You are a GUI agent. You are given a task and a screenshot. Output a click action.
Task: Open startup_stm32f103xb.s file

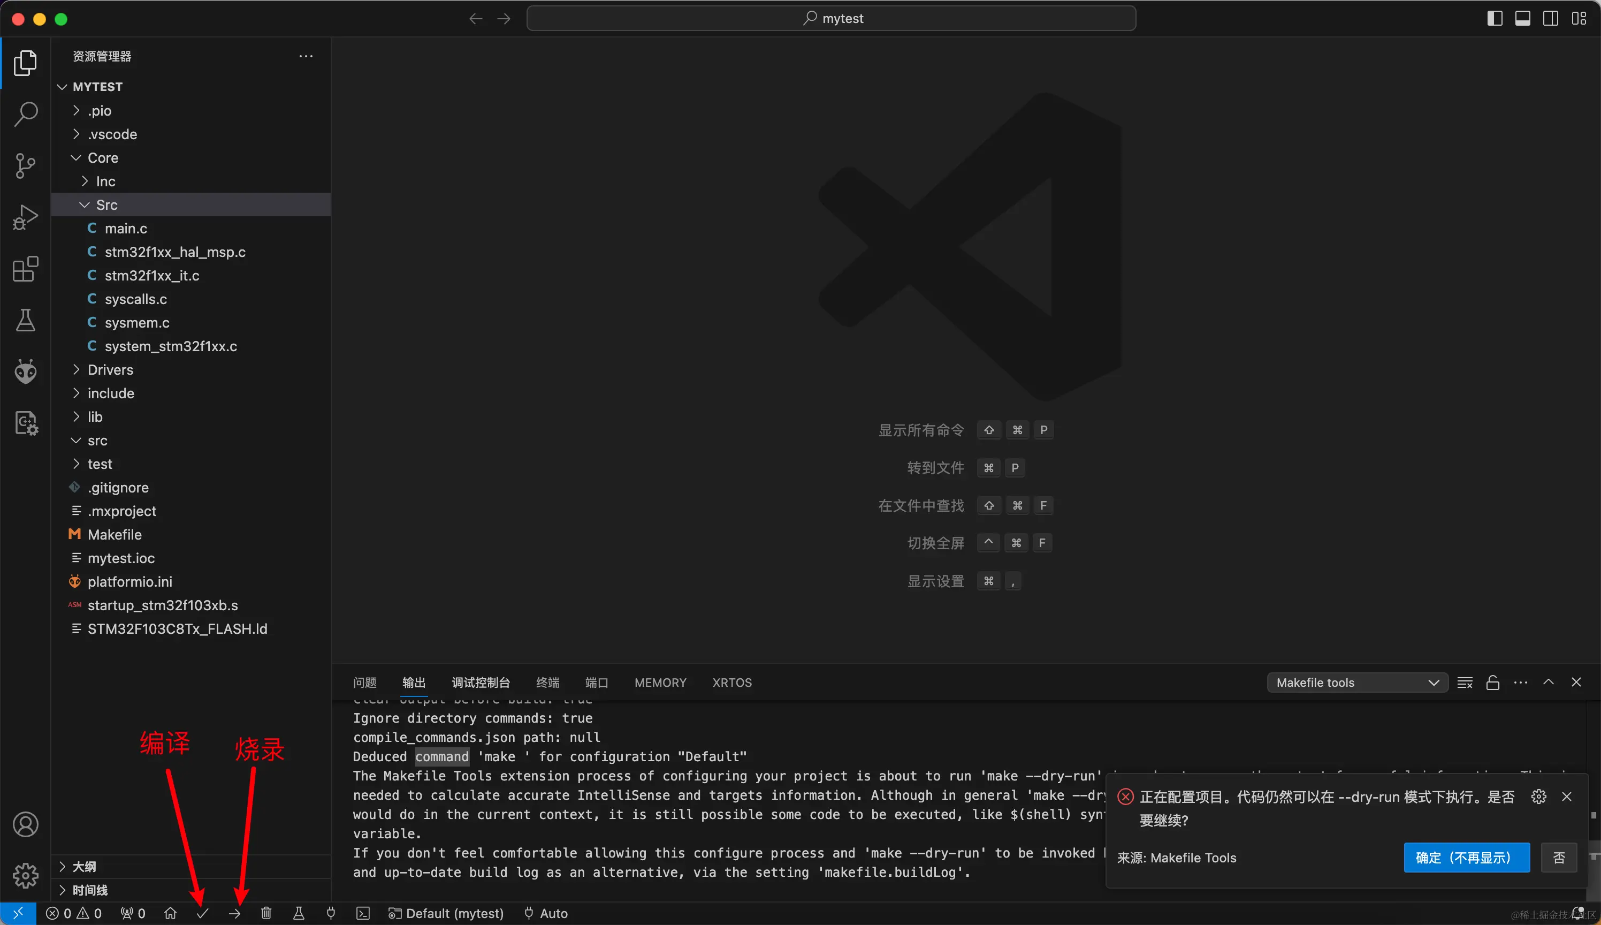tap(190, 605)
